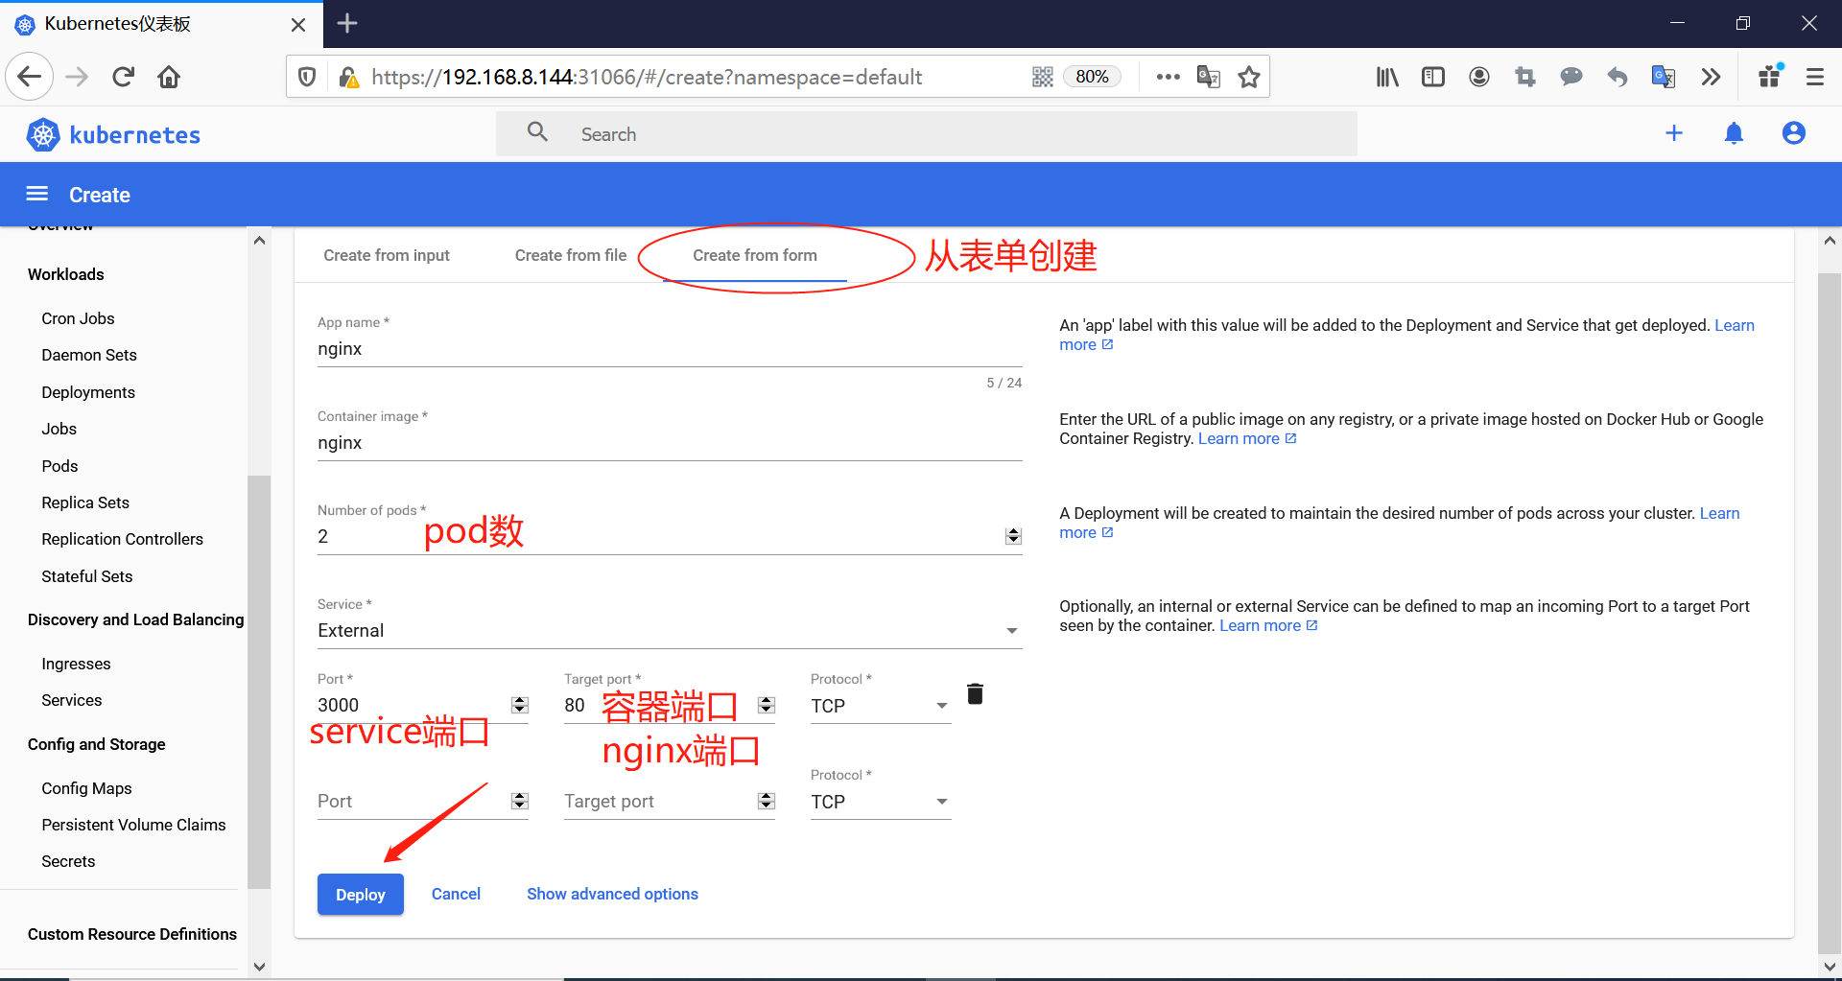
Task: Adjust the empty Port field spinner
Action: (x=520, y=801)
